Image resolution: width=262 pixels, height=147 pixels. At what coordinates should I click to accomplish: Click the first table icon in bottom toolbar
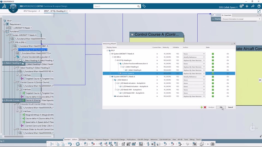123,144
